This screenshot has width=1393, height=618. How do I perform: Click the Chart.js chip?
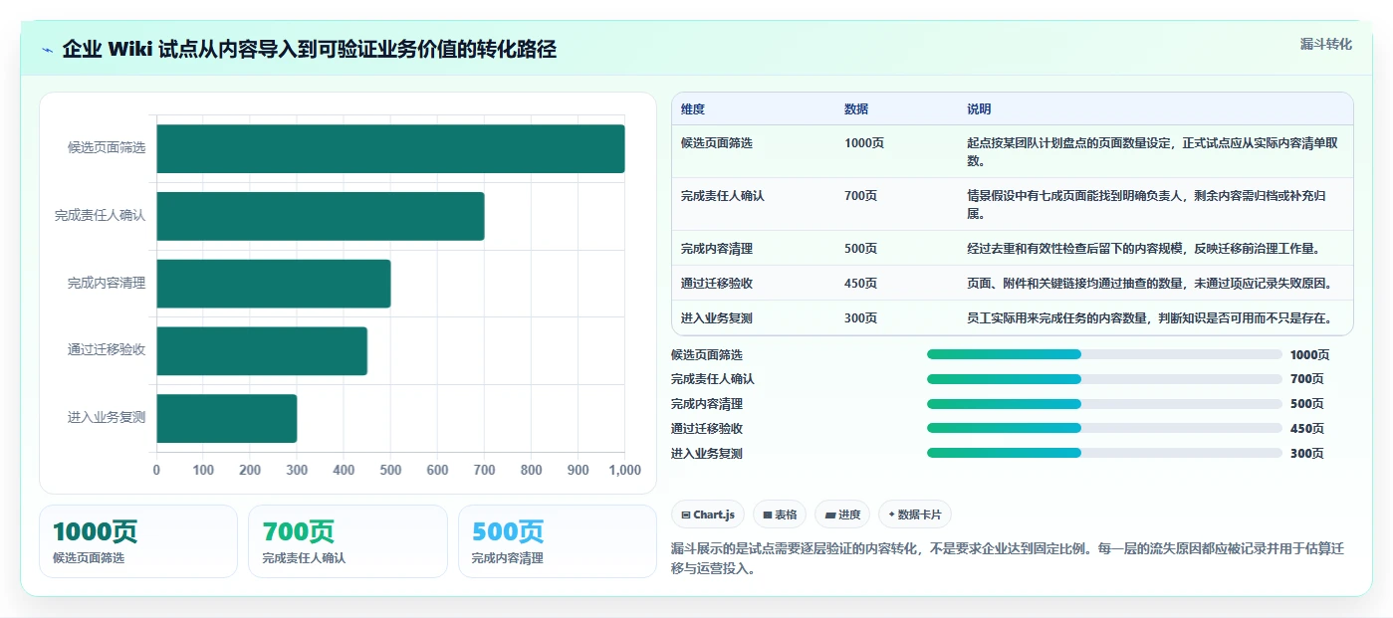pos(708,515)
